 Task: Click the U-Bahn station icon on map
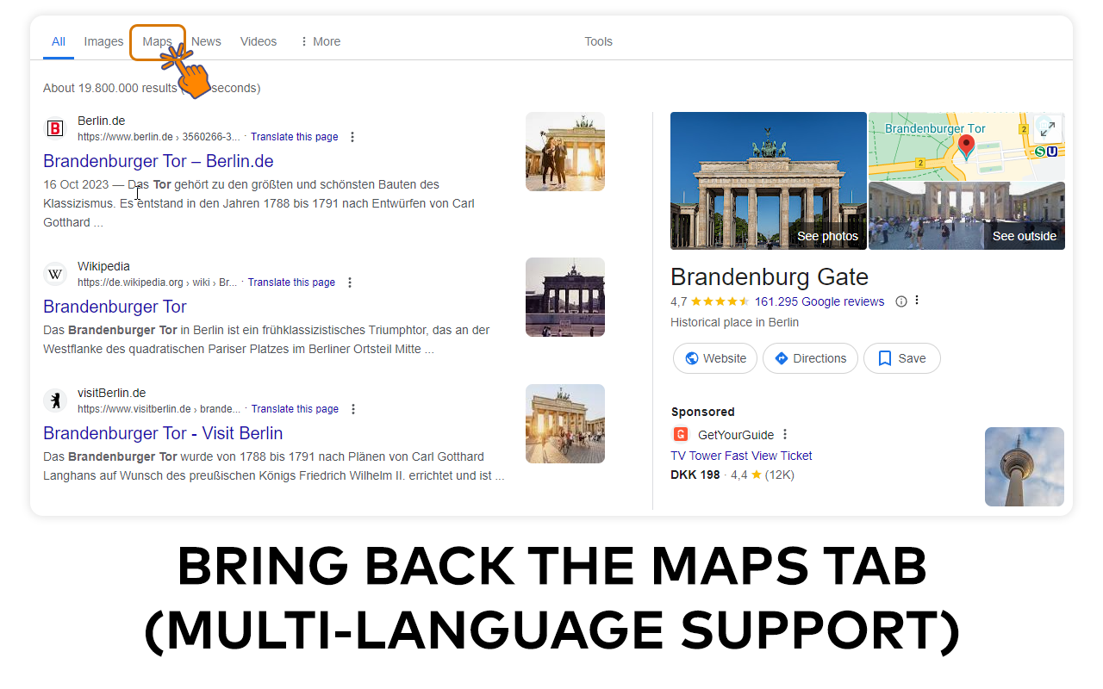(1051, 152)
